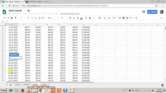Select column G header
Viewport: 166px width, 93px height.
pyautogui.click(x=84, y=25)
